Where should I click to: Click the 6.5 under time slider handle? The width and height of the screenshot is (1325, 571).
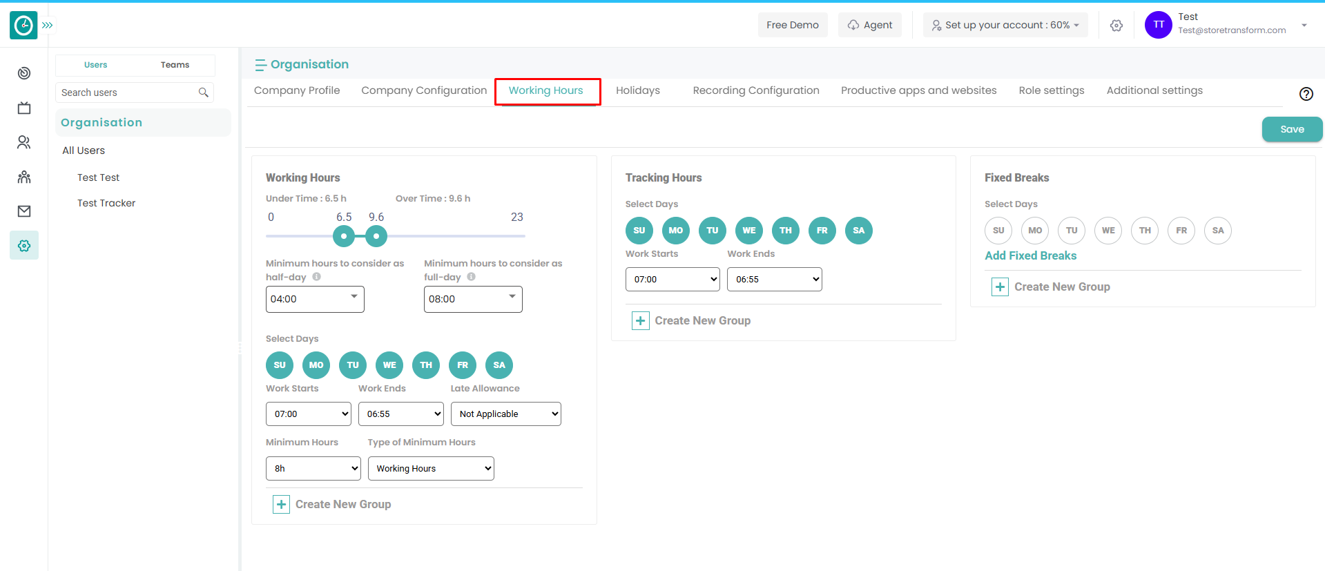point(344,236)
